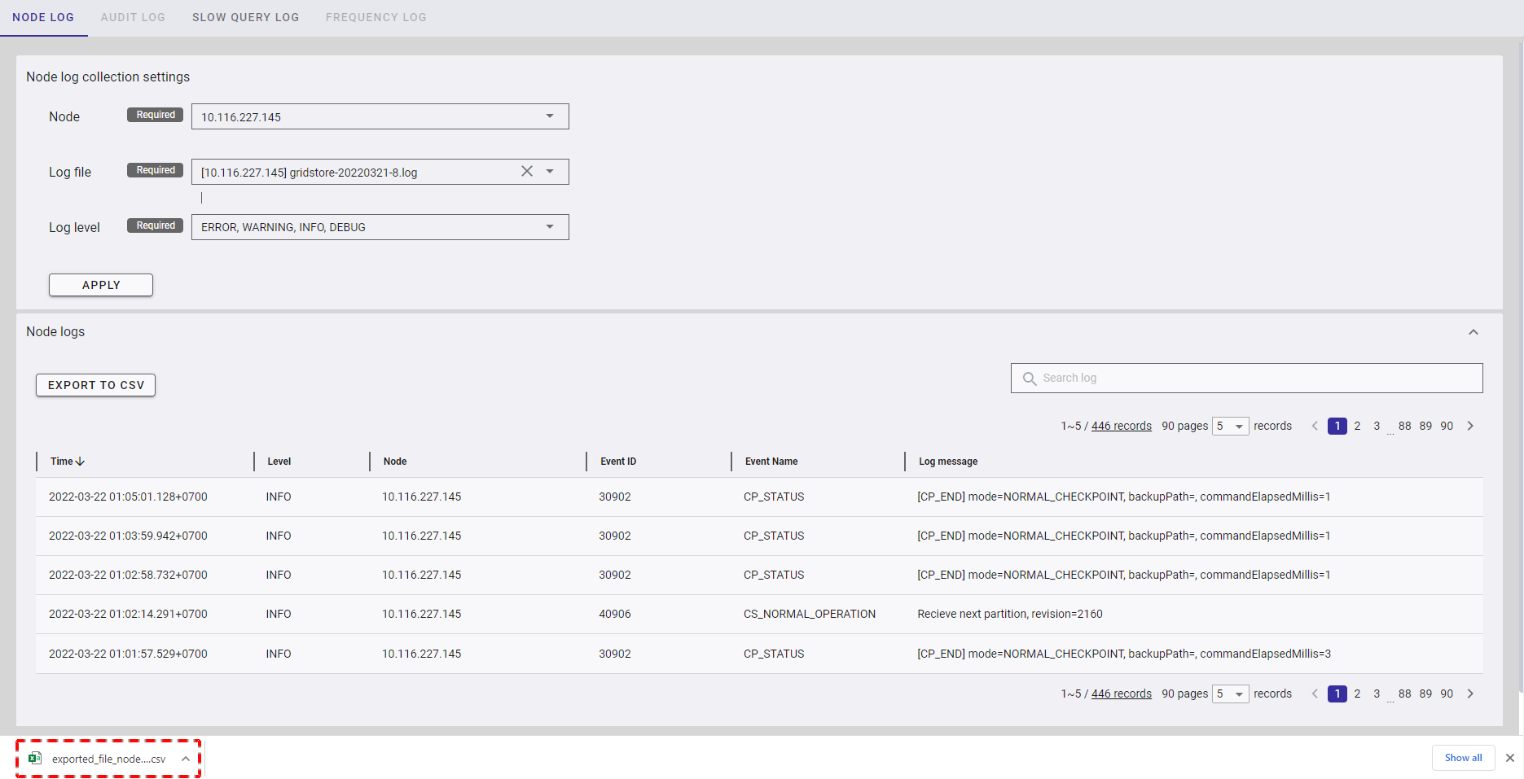The height and width of the screenshot is (779, 1524).
Task: Go to next page using top pagination arrow
Action: pyautogui.click(x=1470, y=426)
